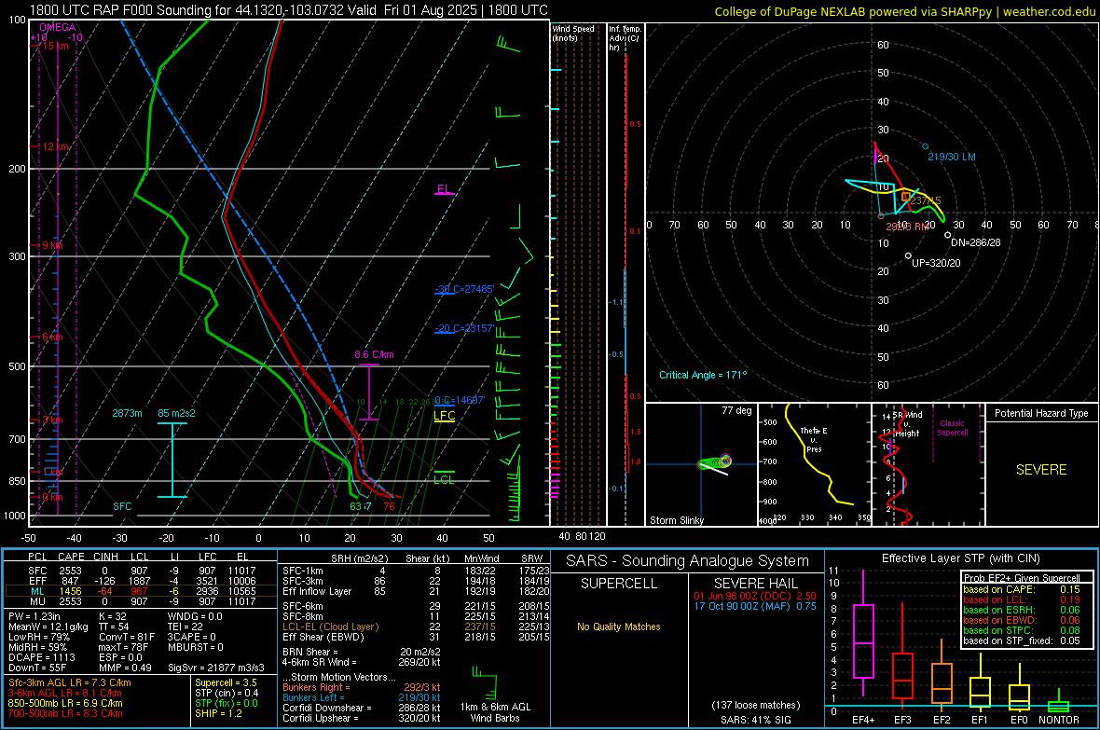The image size is (1100, 730).
Task: Click the Eff Inflow Layer row
Action: pyautogui.click(x=416, y=591)
